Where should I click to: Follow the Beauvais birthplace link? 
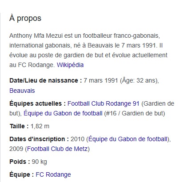(x=22, y=91)
